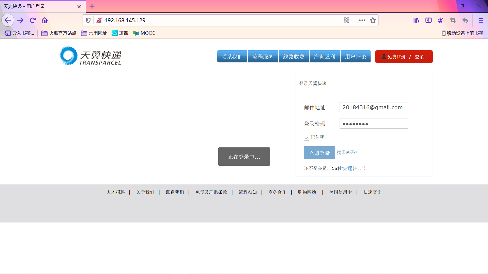
Task: Click the 邮件地址 email input field
Action: pos(374,107)
